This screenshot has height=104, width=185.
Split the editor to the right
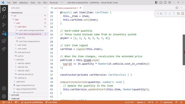(177, 8)
